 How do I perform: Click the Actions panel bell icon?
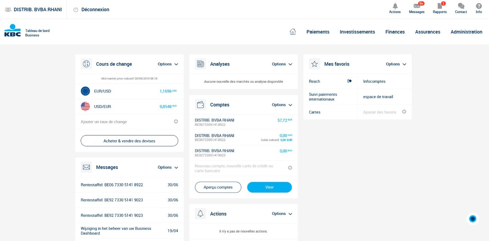(201, 214)
